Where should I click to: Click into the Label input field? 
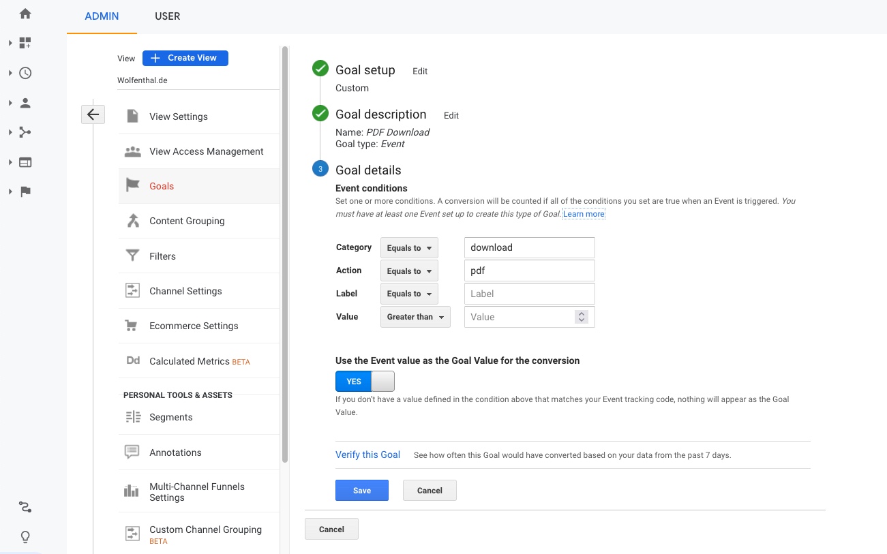(529, 294)
